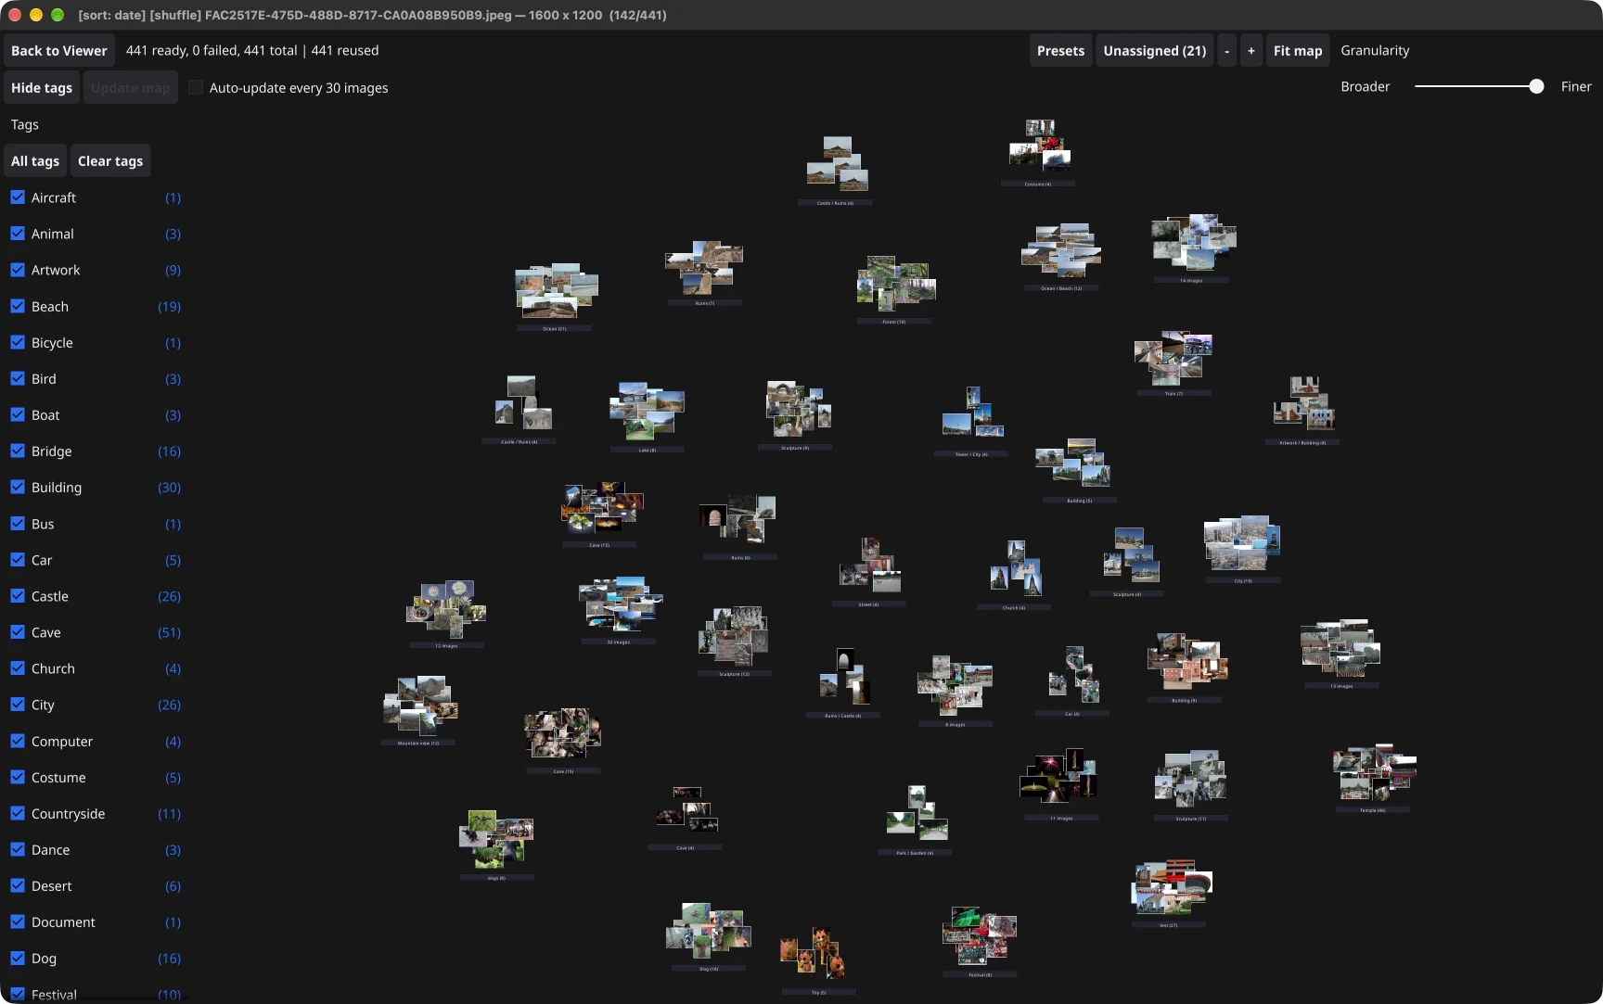Open the Lake (8) cluster thumbnails
This screenshot has width=1603, height=1004.
[647, 411]
